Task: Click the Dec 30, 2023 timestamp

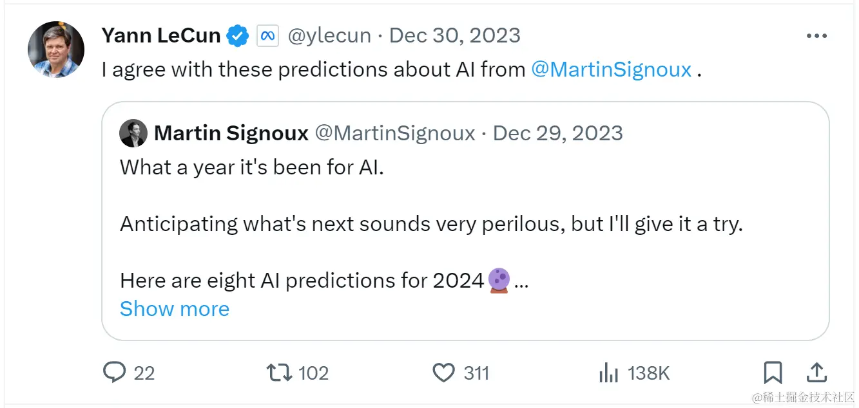Action: coord(454,35)
